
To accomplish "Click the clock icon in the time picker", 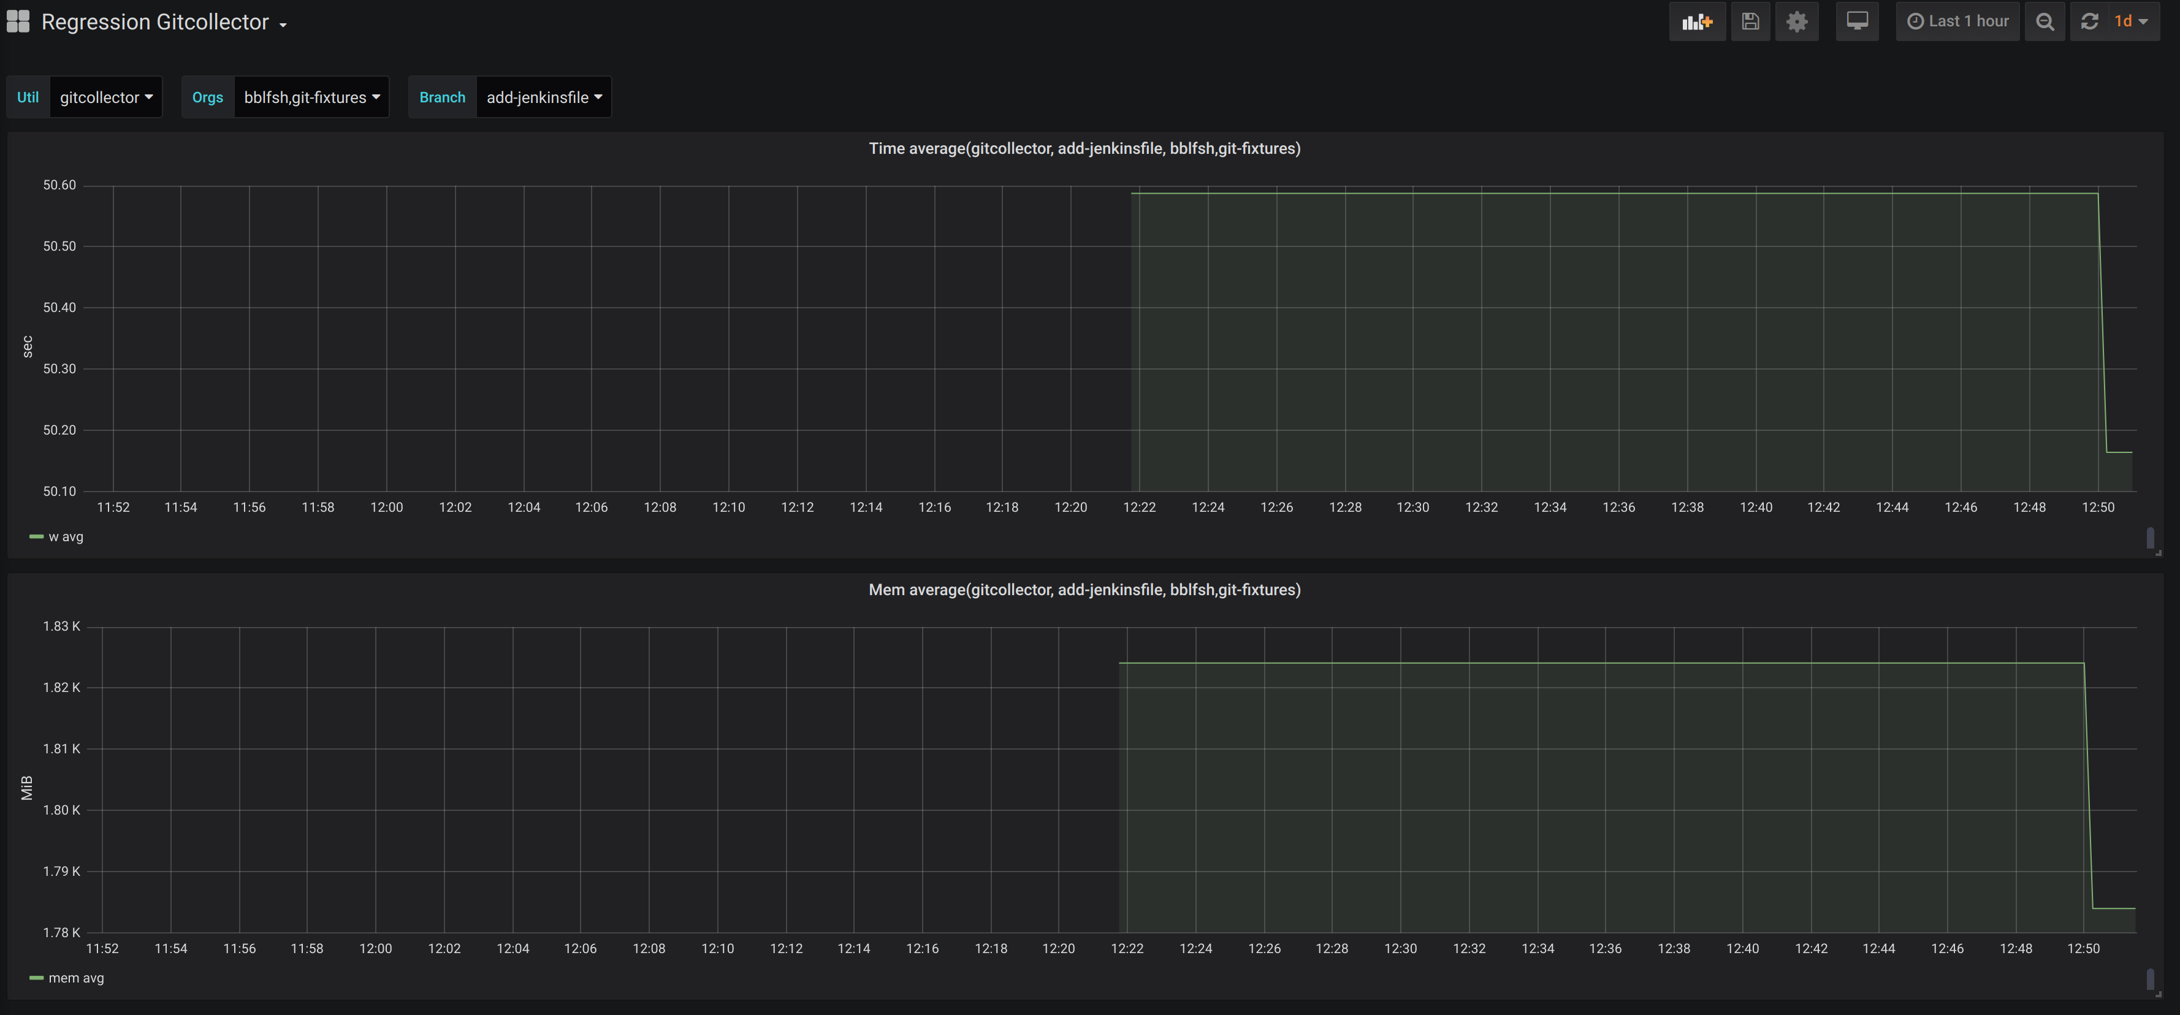I will (1915, 22).
